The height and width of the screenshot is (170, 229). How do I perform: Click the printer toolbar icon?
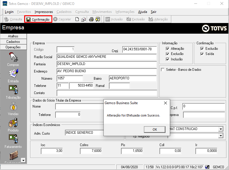[91, 19]
